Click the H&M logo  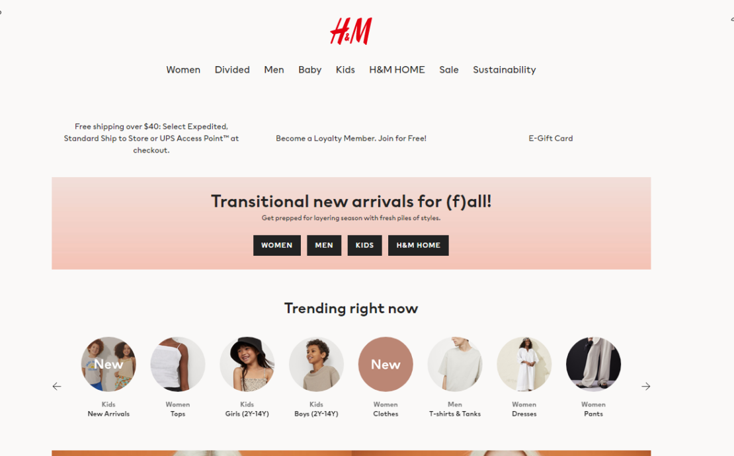pos(351,31)
